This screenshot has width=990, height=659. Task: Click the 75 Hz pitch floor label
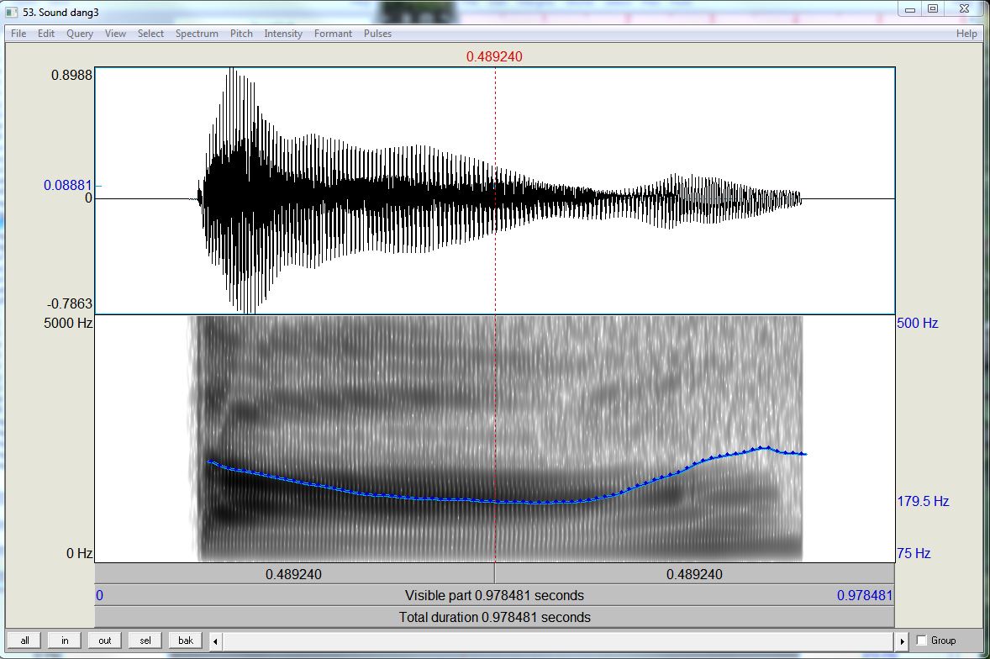[x=914, y=554]
